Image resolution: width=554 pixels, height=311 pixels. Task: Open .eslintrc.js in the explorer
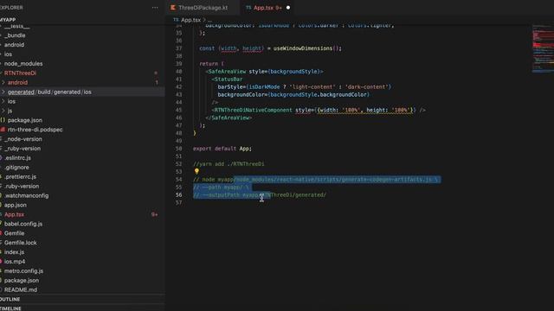point(17,158)
